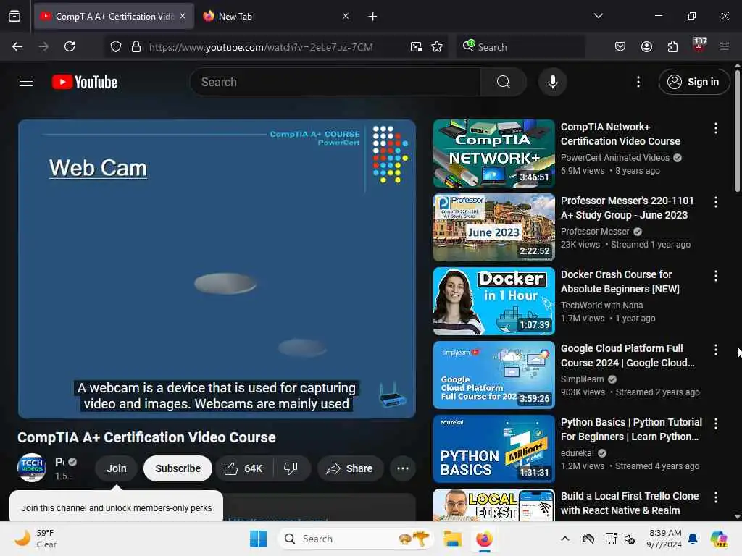Focus the browser URL address bar

coord(261,47)
